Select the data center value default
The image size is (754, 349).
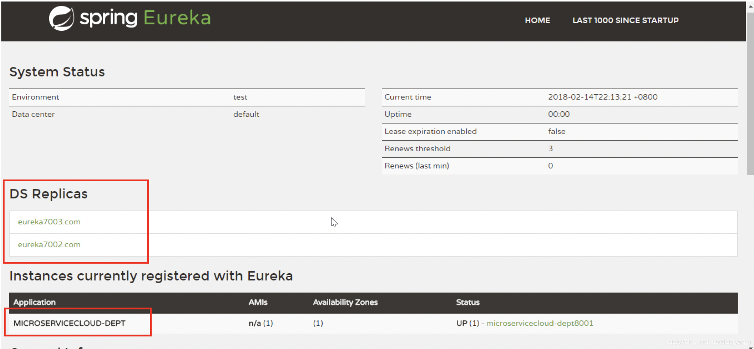click(x=246, y=114)
